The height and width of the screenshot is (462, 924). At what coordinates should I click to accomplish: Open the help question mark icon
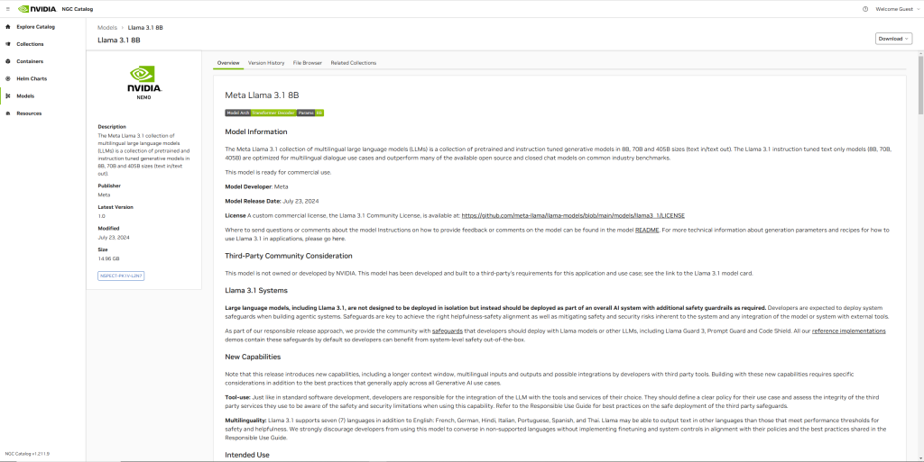[865, 8]
